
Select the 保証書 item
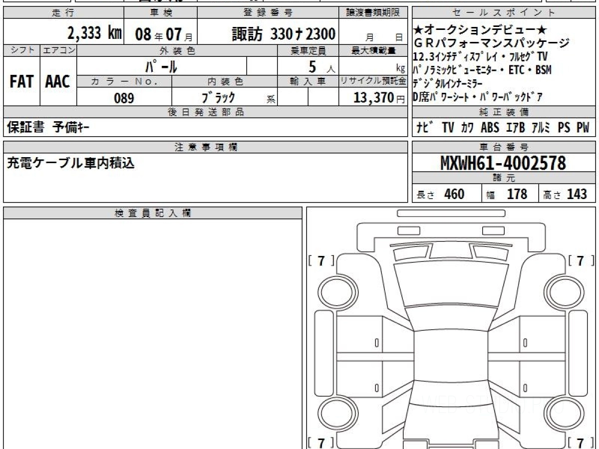click(25, 128)
